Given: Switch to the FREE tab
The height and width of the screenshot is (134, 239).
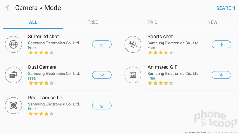Looking at the screenshot, I should tap(93, 22).
